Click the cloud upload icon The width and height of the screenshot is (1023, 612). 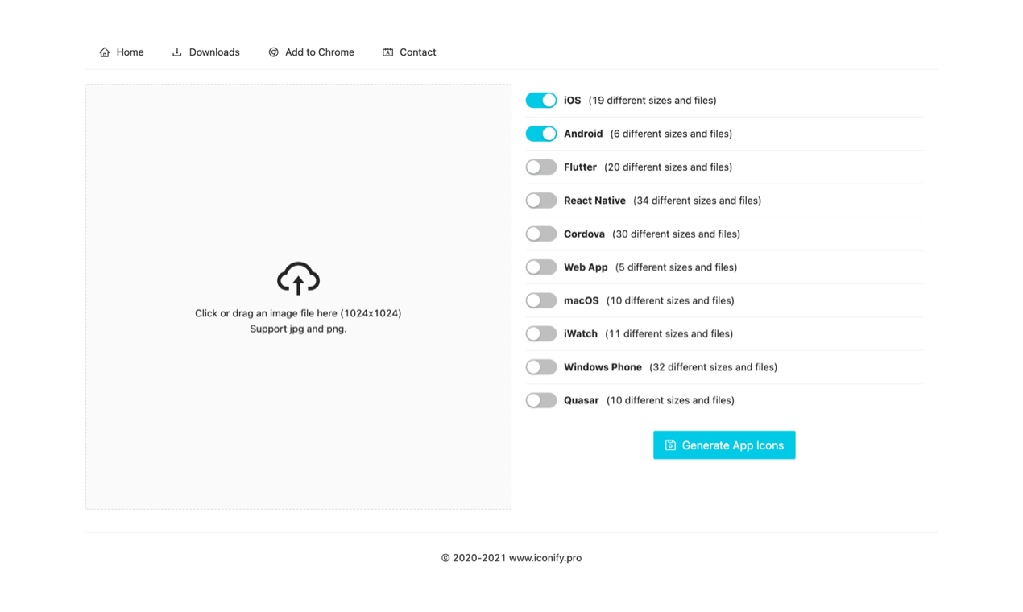click(298, 279)
